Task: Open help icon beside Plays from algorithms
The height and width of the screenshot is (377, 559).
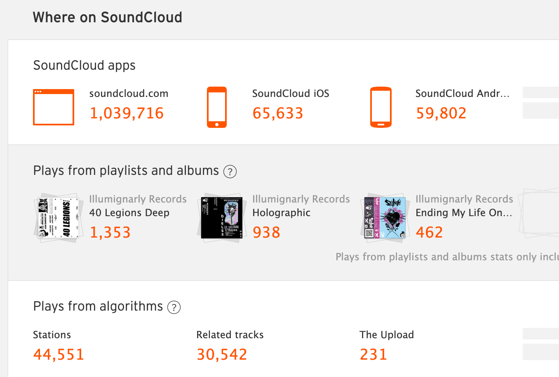Action: 174,307
